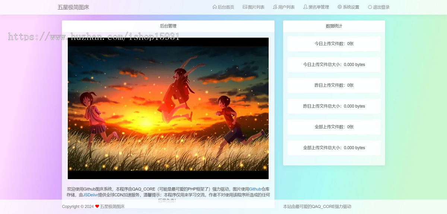Screen dimensions: 447x214
Task: Click the users icon beside 用户列表
Action: coord(275,7)
